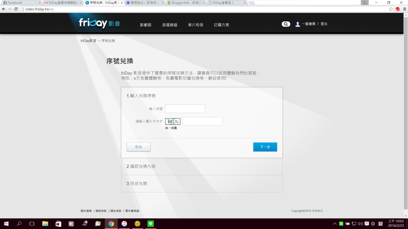Open Chrome from the taskbar

coord(111,223)
